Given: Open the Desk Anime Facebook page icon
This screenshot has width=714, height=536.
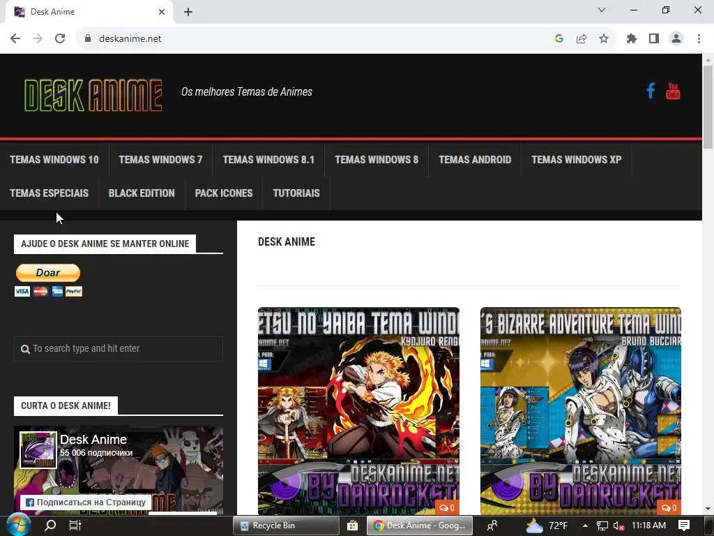Looking at the screenshot, I should coord(651,91).
